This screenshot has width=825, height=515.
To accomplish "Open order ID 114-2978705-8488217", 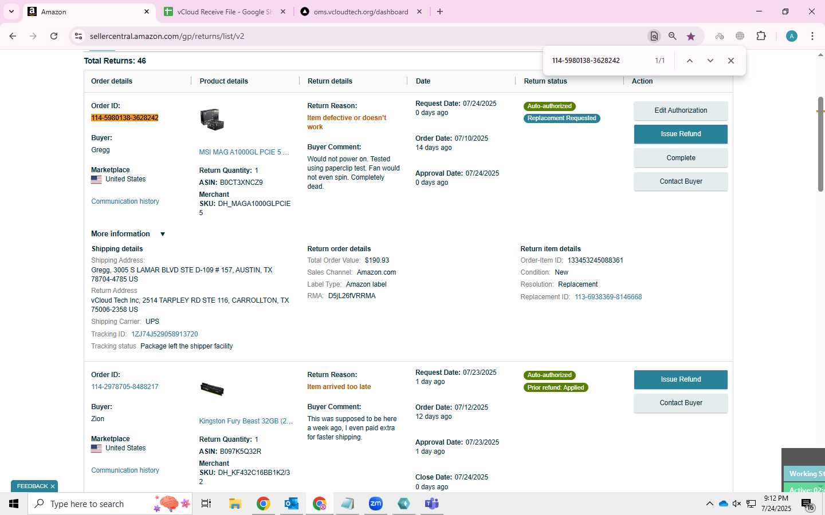I will click(x=125, y=387).
